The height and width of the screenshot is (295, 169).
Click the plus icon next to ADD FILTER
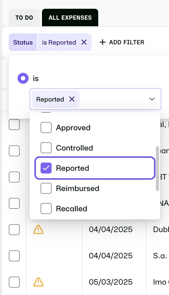coord(102,42)
